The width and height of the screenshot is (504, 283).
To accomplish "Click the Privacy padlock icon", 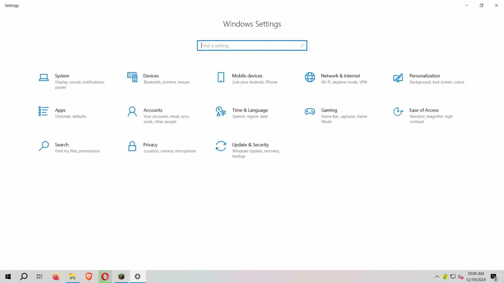I will click(x=132, y=146).
